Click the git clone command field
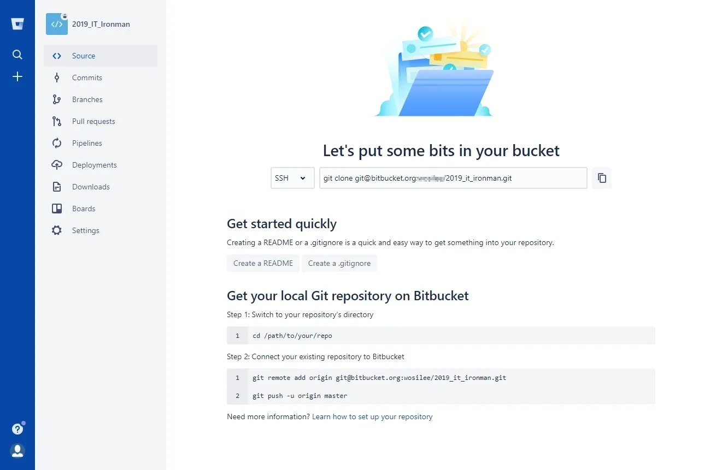Image resolution: width=716 pixels, height=470 pixels. click(x=453, y=178)
